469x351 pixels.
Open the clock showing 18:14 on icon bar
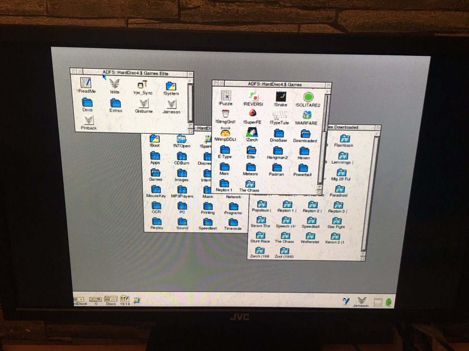coord(125,299)
